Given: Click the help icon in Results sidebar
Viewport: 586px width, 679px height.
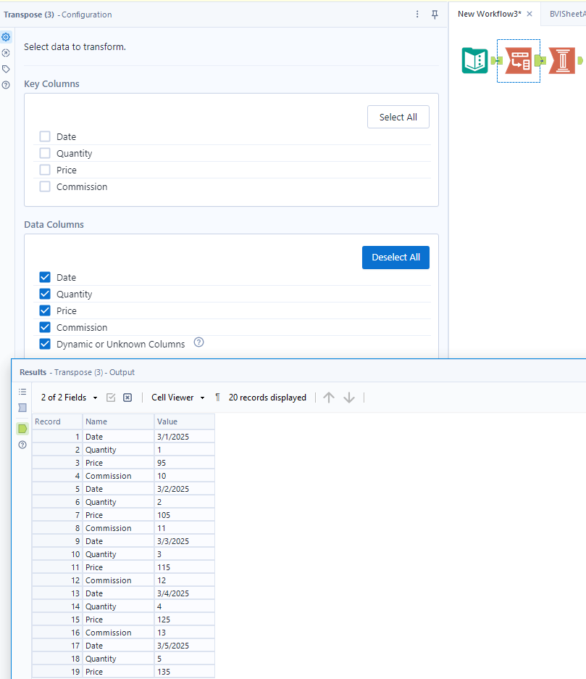Looking at the screenshot, I should click(22, 445).
